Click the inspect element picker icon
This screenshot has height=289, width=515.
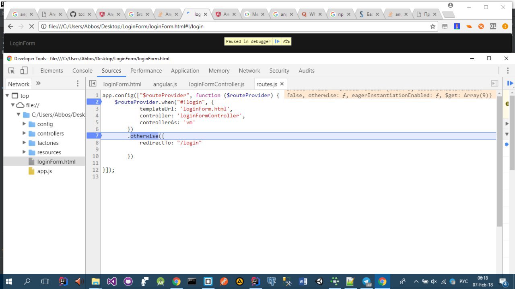11,71
